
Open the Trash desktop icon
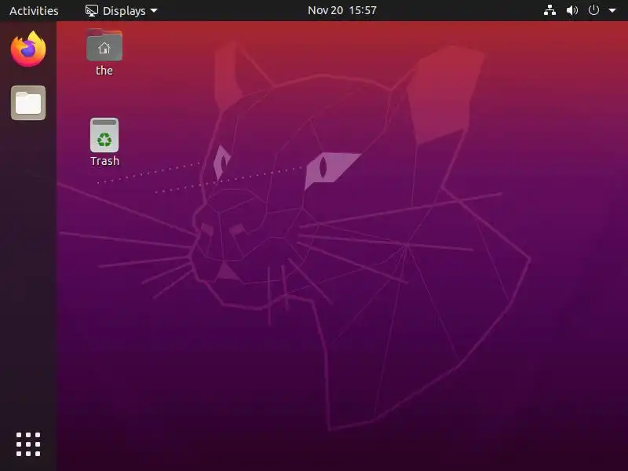(104, 135)
